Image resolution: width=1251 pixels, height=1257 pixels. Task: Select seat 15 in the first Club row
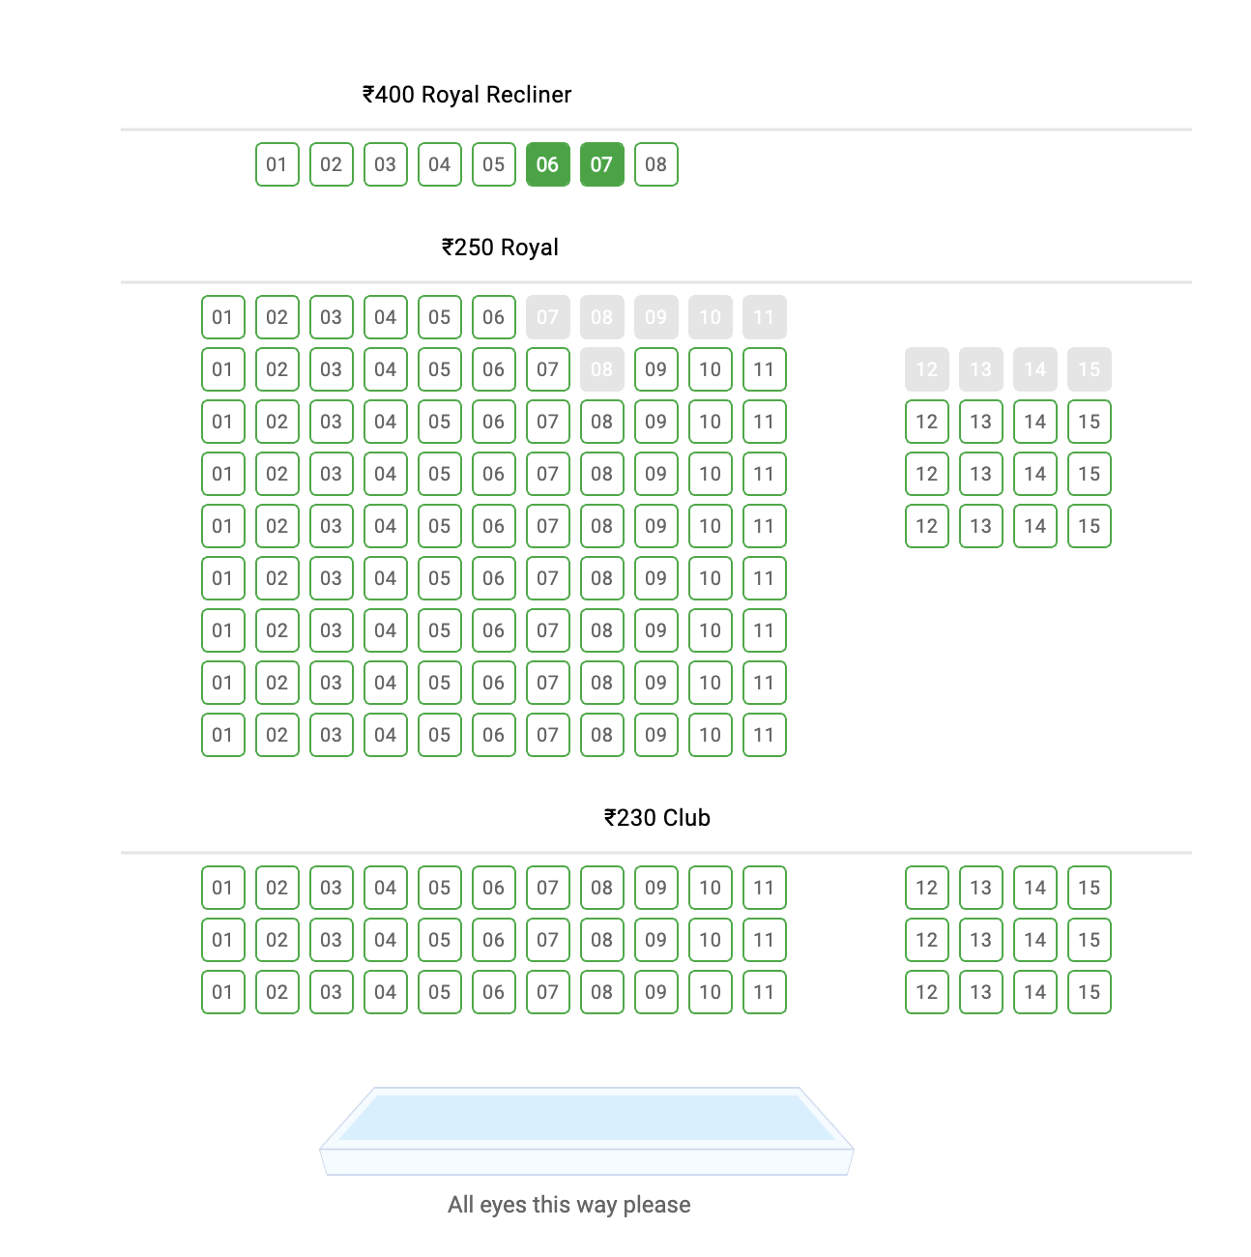(x=1089, y=887)
